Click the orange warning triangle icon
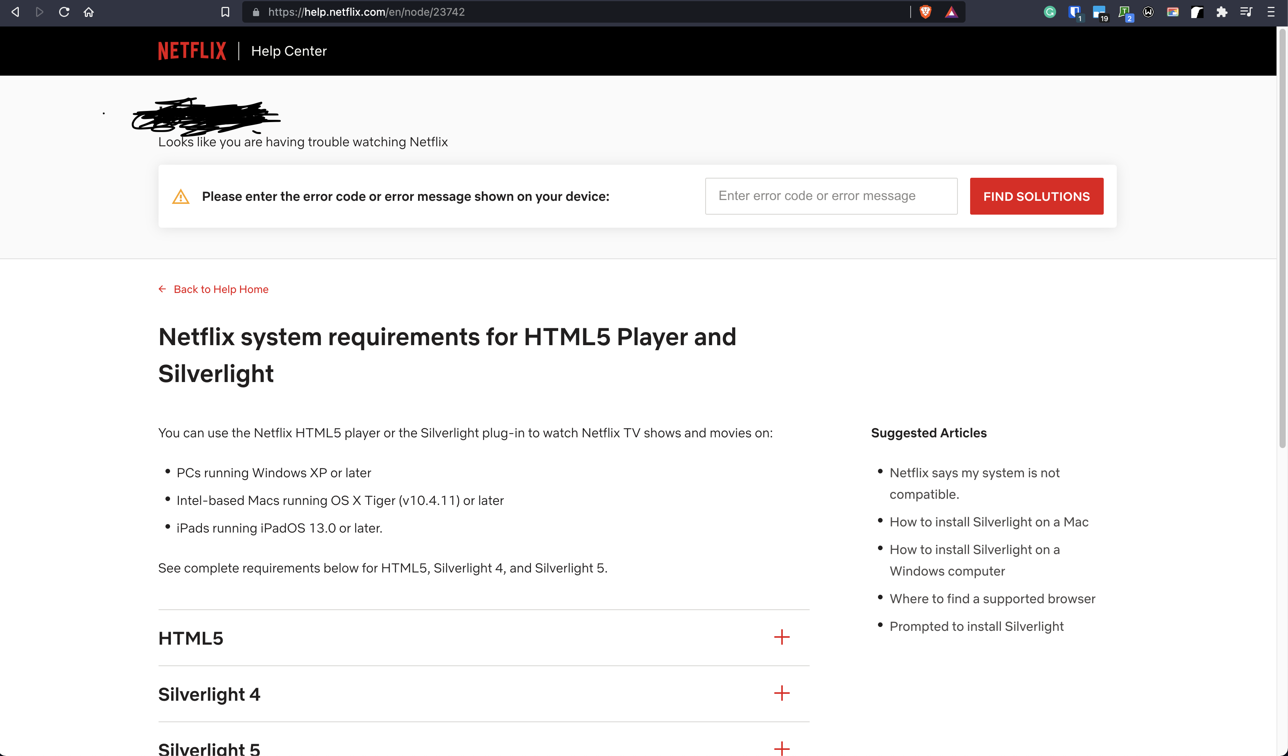The image size is (1288, 756). tap(180, 196)
